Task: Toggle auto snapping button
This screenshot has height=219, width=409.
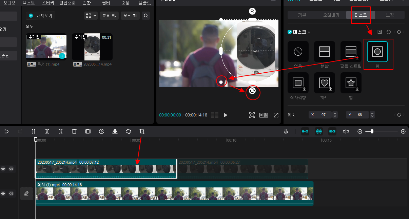Action: [319, 131]
